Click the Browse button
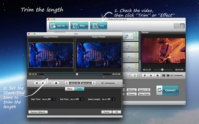Screen dimensions: 199x124 point(131,94)
